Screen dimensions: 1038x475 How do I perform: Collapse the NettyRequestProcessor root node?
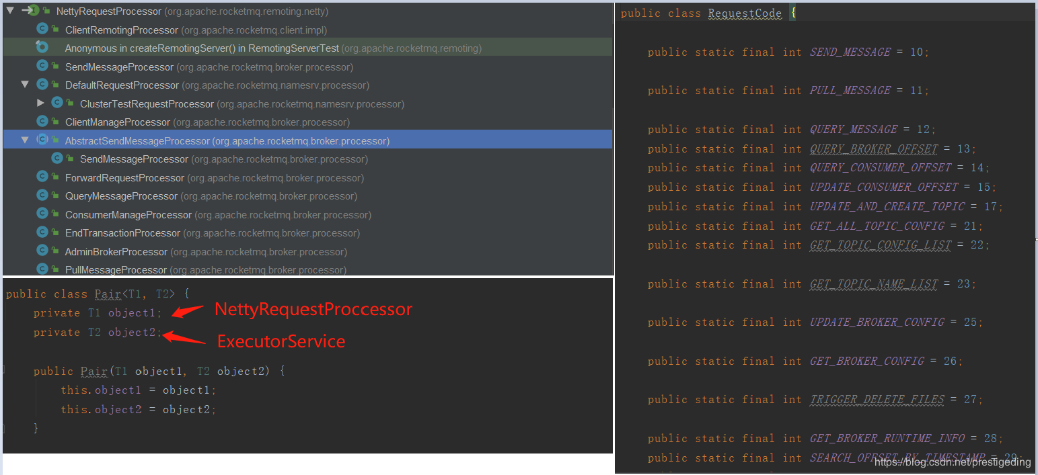(10, 11)
